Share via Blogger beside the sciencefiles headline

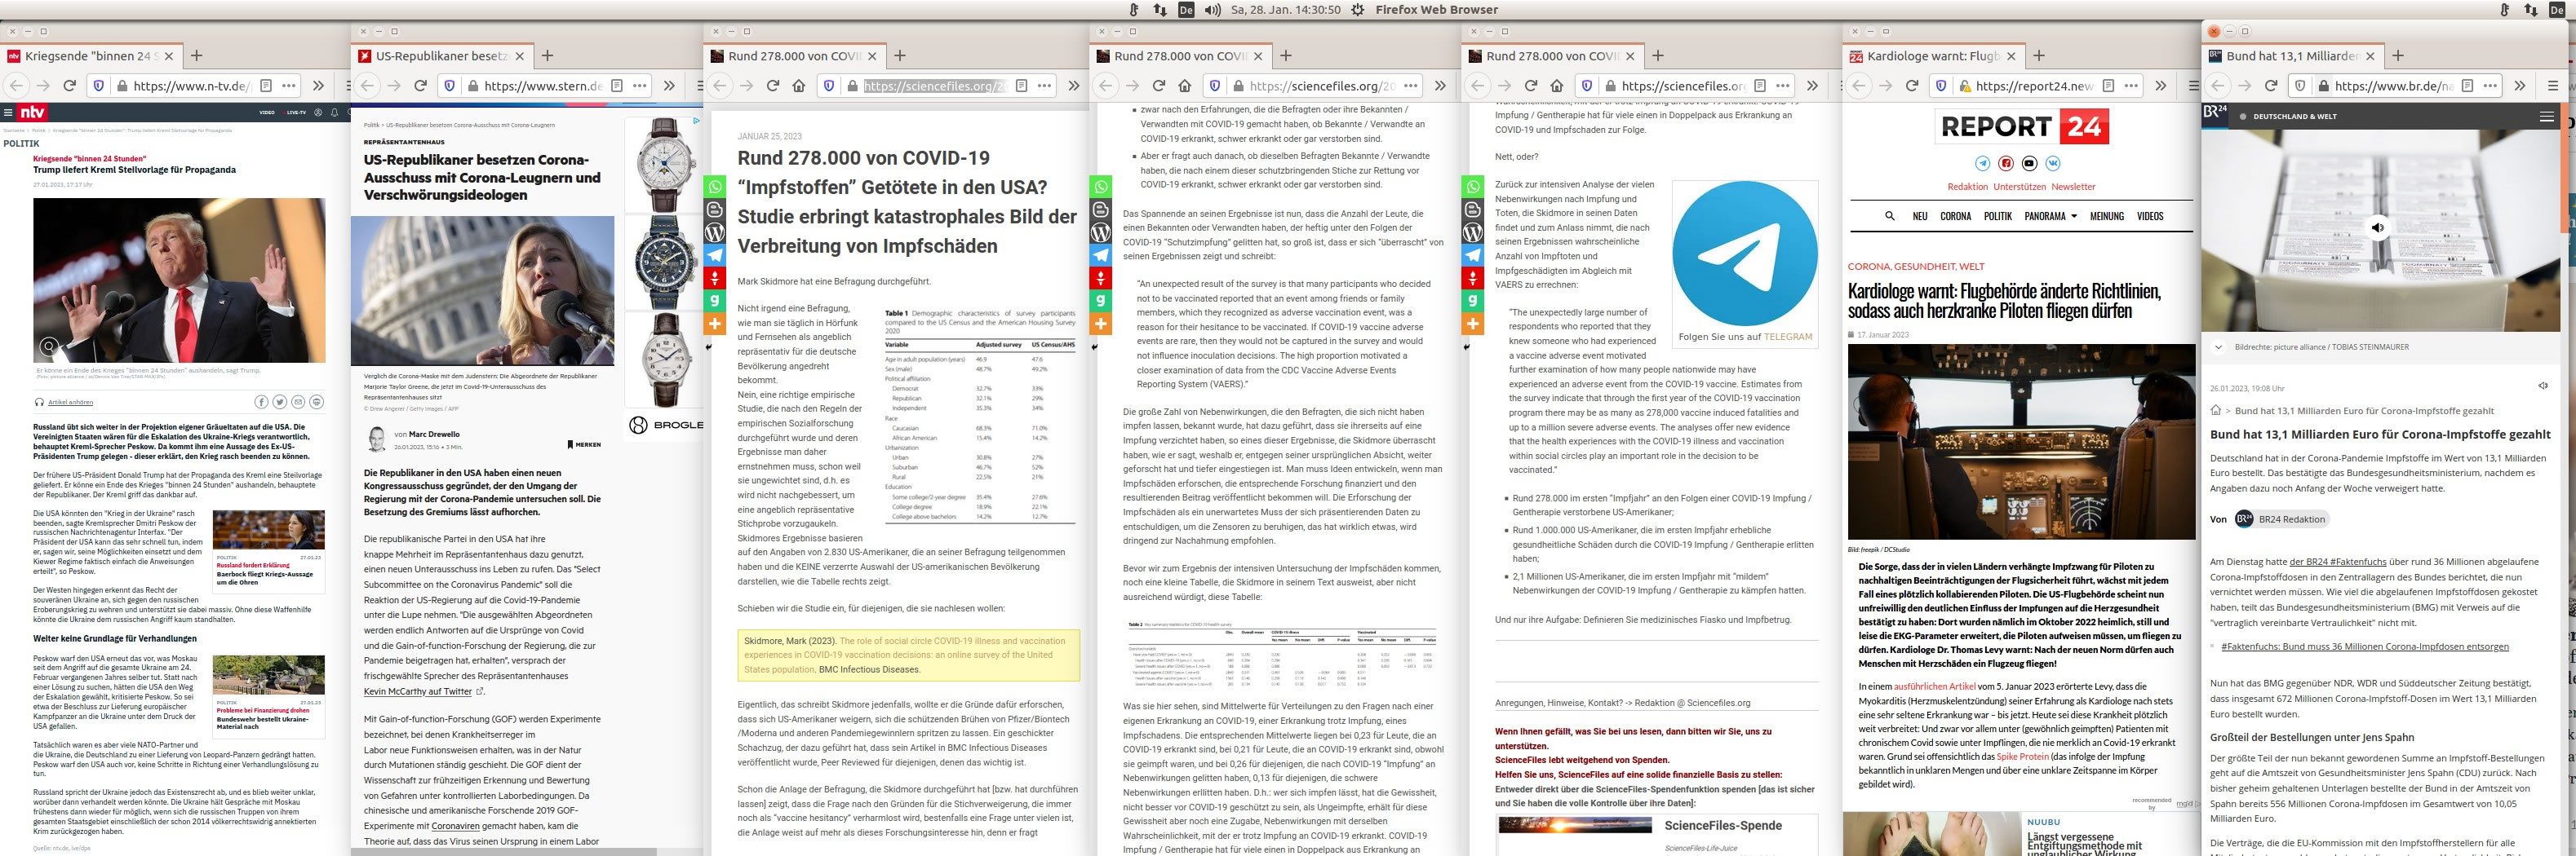click(x=715, y=210)
